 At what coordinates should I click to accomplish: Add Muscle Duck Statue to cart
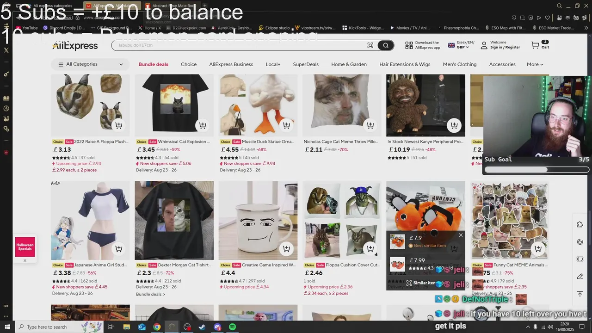(286, 125)
